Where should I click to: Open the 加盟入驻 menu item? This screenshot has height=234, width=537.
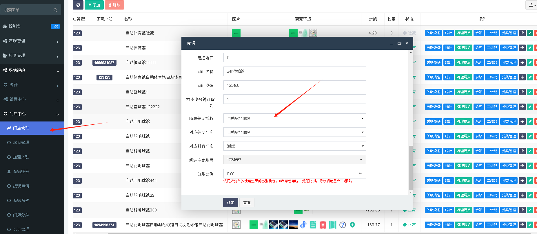tap(32, 157)
